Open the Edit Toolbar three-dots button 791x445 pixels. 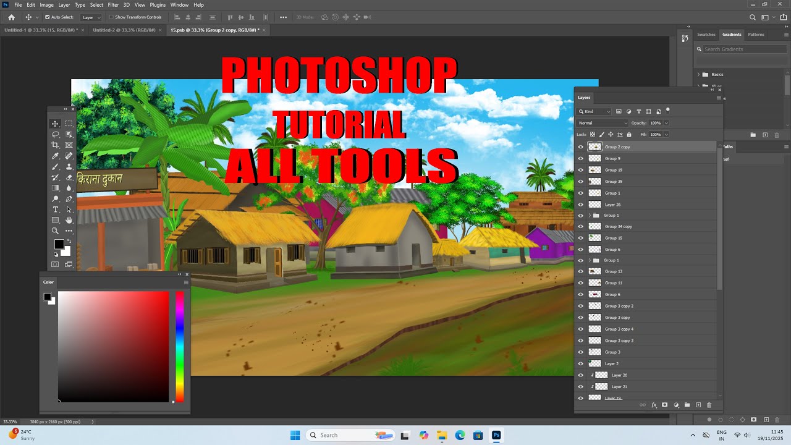pos(69,231)
